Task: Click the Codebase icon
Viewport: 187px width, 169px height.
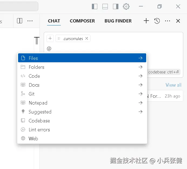Action: point(23,121)
